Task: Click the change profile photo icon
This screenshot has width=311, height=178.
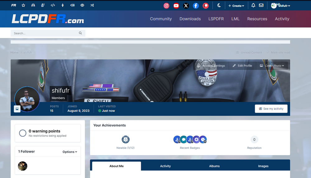Action: click(17, 109)
